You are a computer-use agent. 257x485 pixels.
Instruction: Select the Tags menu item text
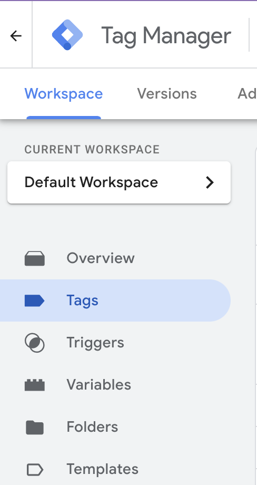[x=83, y=300]
